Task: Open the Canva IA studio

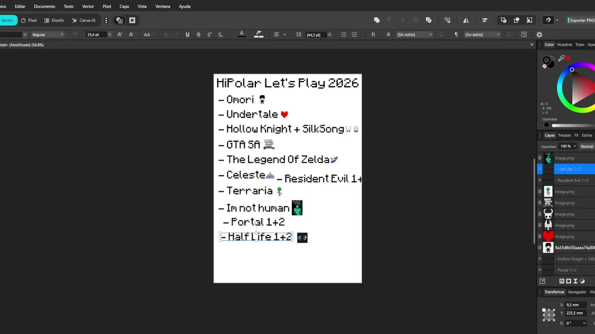Action: (x=84, y=20)
